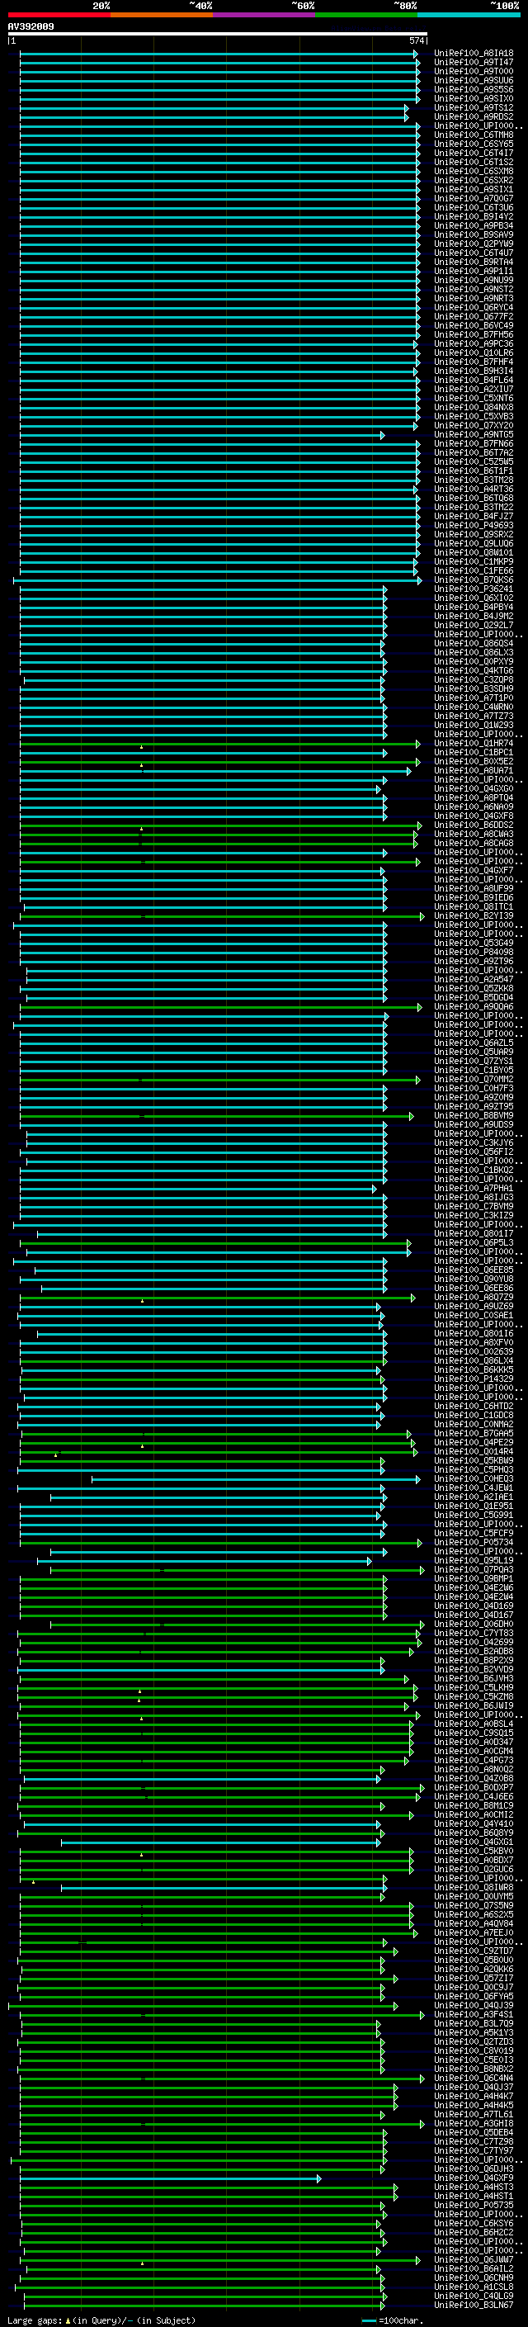Select label UniRef100_Q4GXF9

474,2178
